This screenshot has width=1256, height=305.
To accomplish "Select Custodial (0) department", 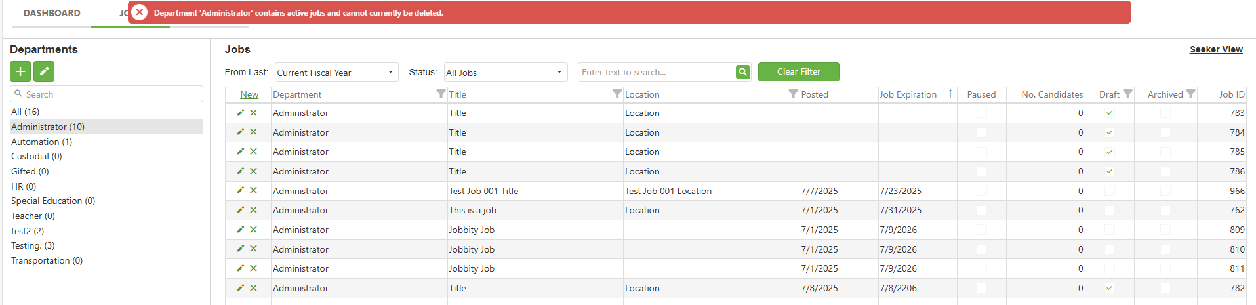I will [x=37, y=156].
